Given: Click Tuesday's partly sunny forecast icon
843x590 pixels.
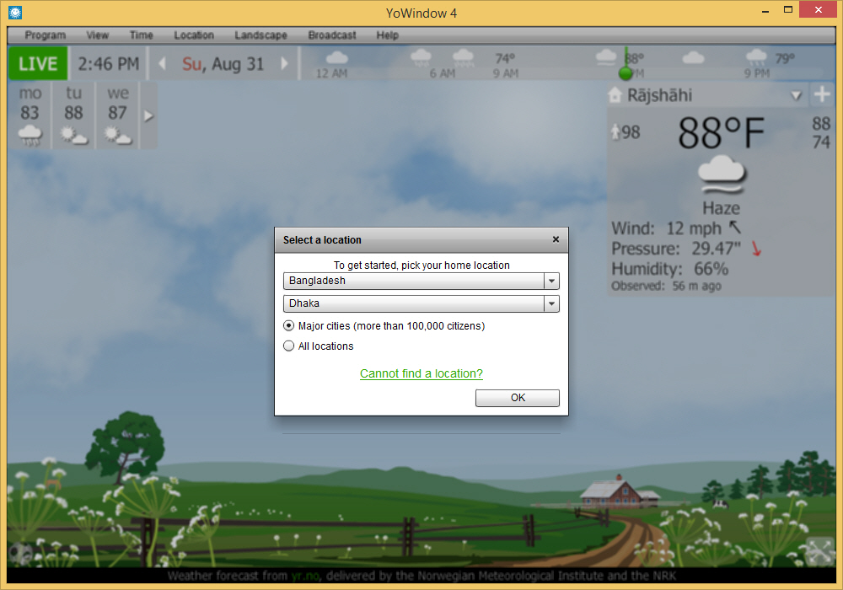Looking at the screenshot, I should point(72,137).
